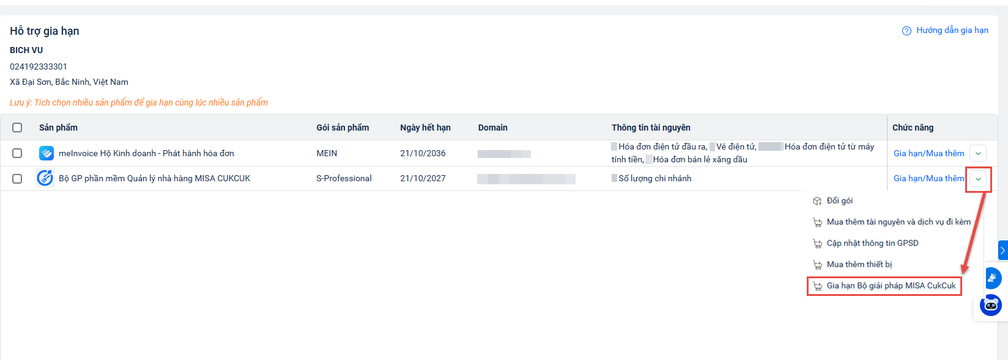Click the cart icon beside Cập nhật thông tin GPSD
This screenshot has width=1008, height=360.
coord(817,243)
